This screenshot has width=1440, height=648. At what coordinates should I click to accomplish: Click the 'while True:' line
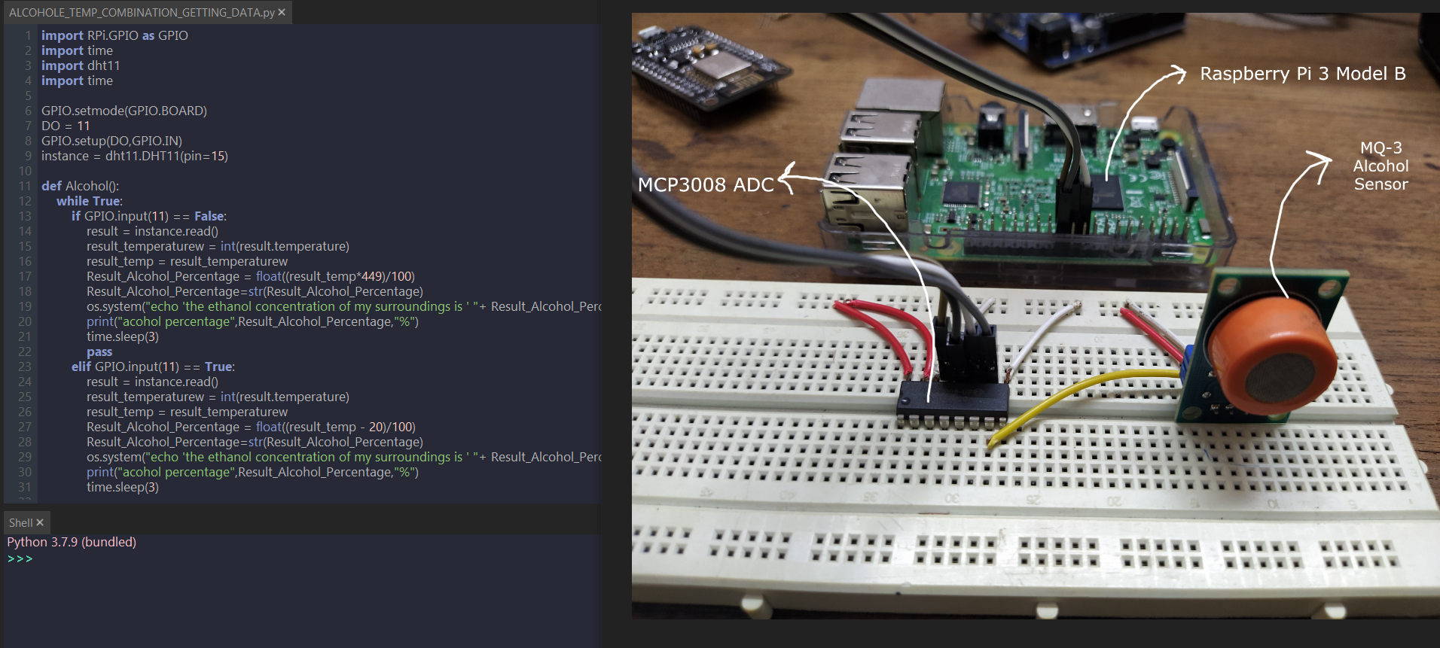[90, 201]
